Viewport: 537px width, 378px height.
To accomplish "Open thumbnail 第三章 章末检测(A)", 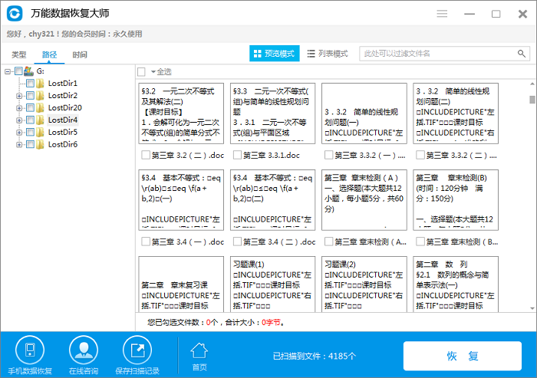I will 364,200.
